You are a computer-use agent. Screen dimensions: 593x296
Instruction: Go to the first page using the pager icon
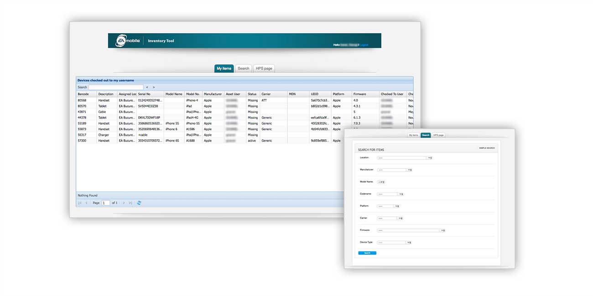coord(80,203)
